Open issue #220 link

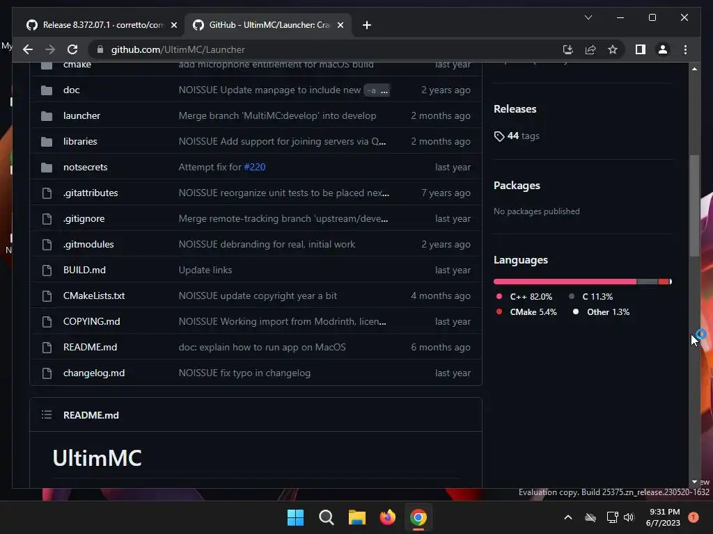click(x=255, y=167)
